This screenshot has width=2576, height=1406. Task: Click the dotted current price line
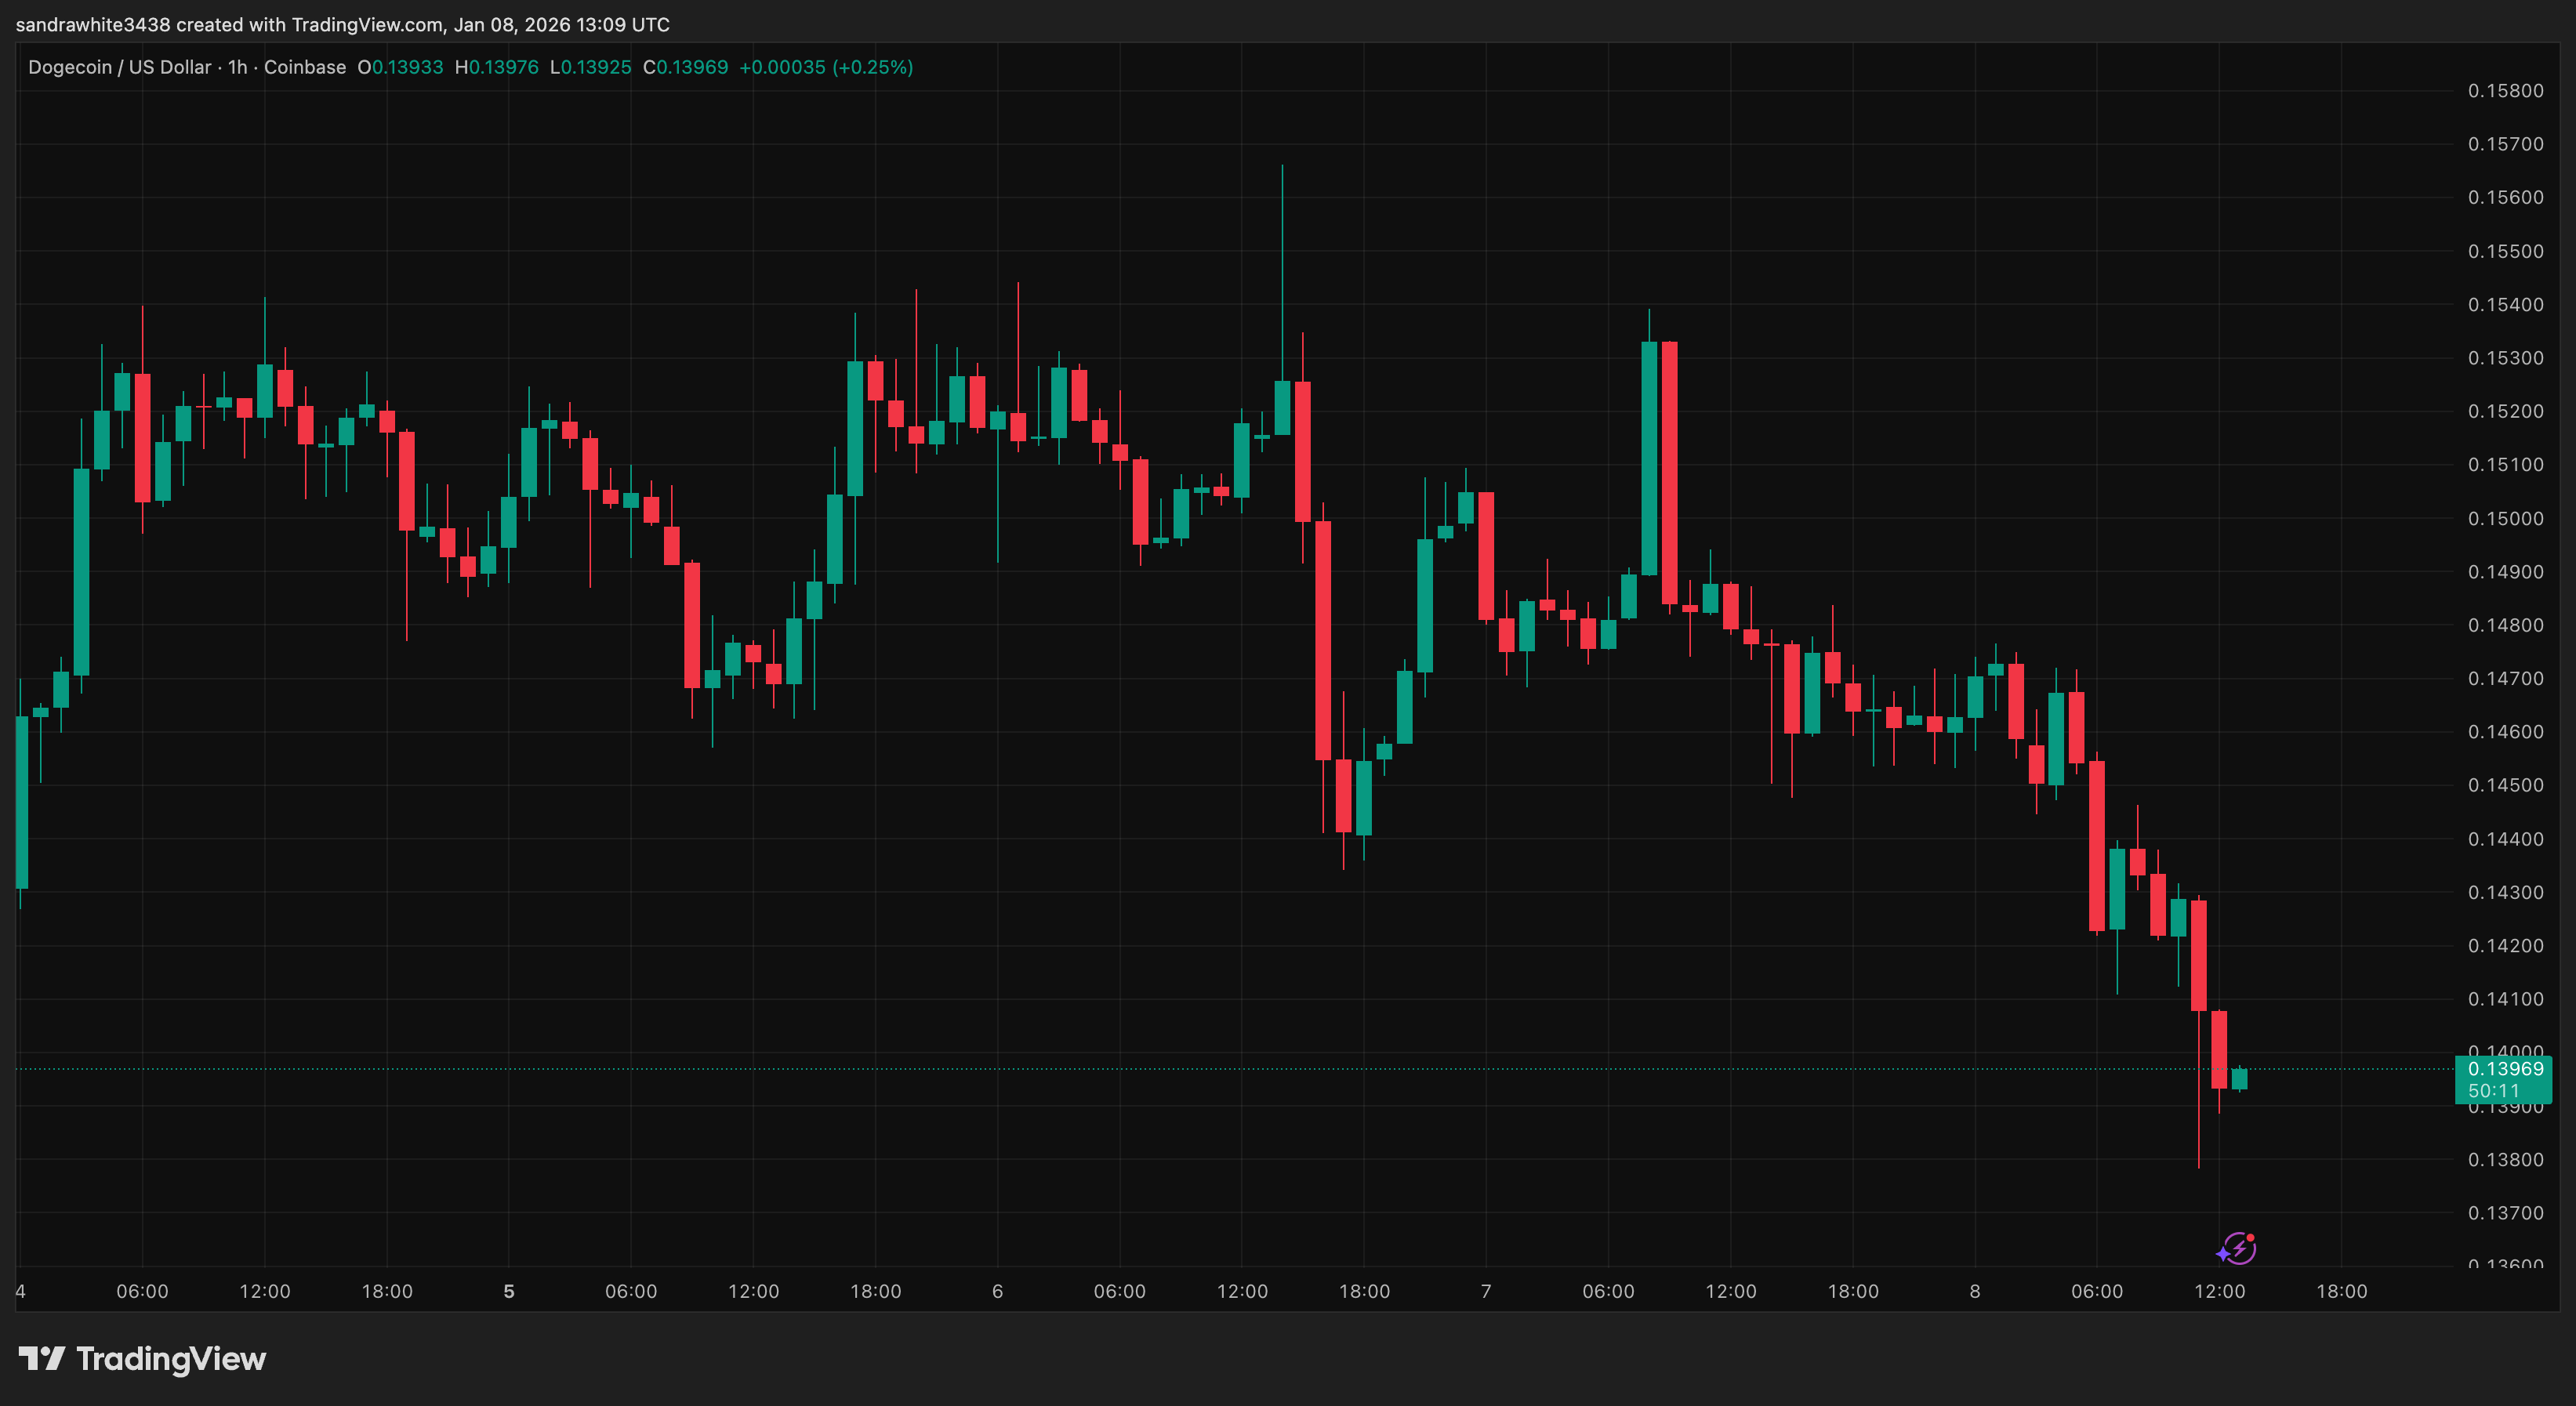tap(1200, 1069)
